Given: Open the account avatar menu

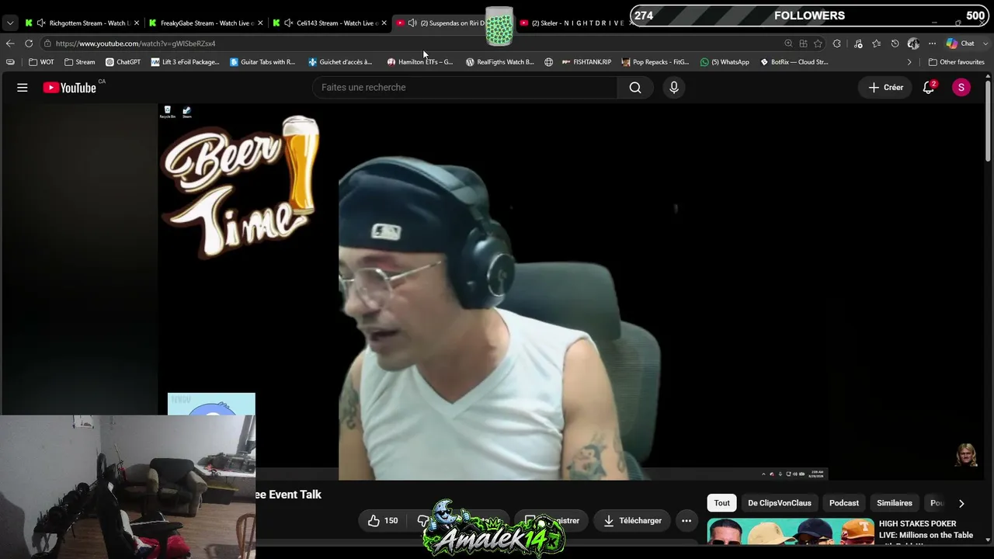Looking at the screenshot, I should [x=961, y=88].
